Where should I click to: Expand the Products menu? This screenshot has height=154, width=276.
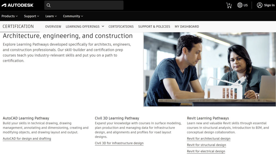click(9, 16)
